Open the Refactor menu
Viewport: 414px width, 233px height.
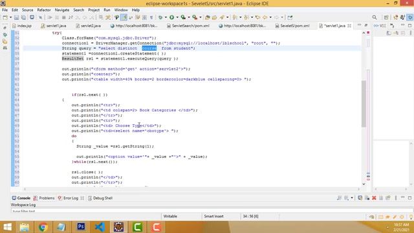click(44, 10)
